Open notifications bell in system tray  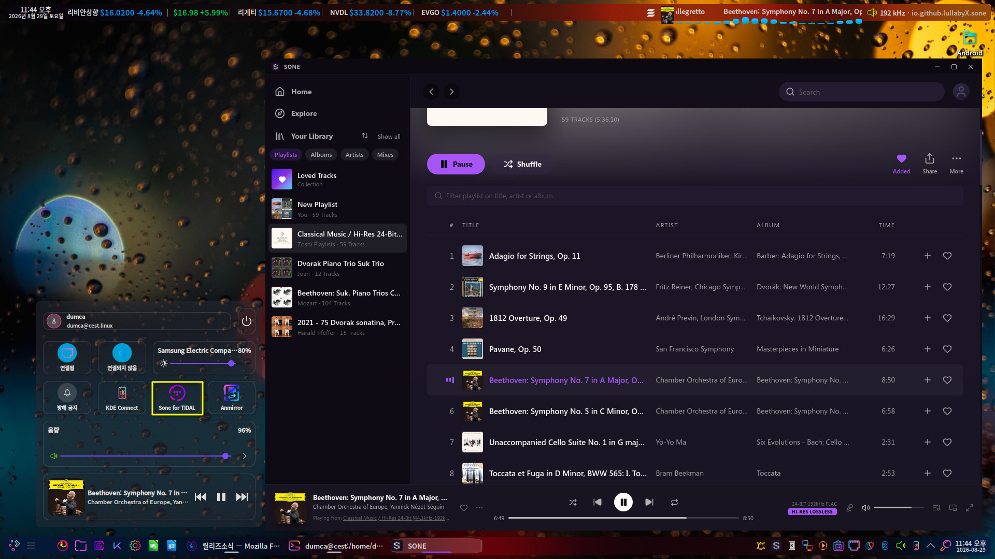pyautogui.click(x=761, y=546)
